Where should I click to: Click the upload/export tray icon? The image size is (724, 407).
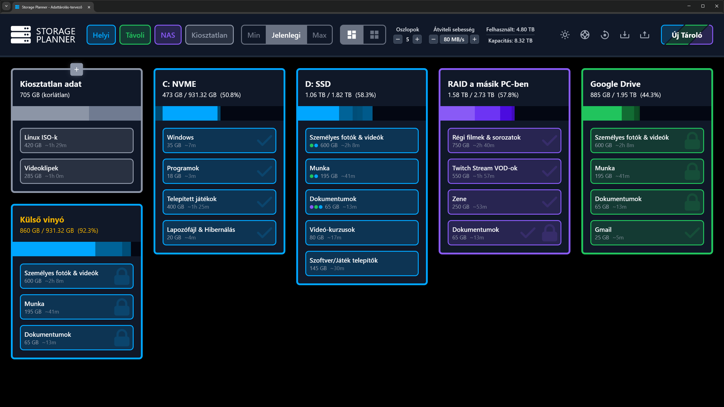[x=644, y=35]
